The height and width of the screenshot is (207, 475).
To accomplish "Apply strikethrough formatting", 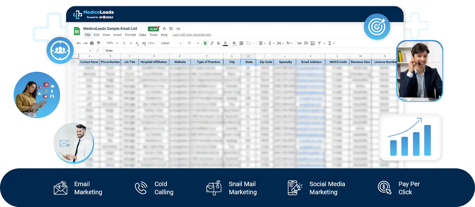I will [x=218, y=43].
